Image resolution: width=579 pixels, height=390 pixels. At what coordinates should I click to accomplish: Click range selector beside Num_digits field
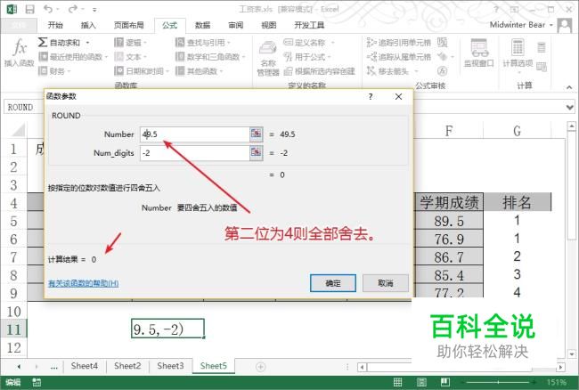[x=256, y=153]
